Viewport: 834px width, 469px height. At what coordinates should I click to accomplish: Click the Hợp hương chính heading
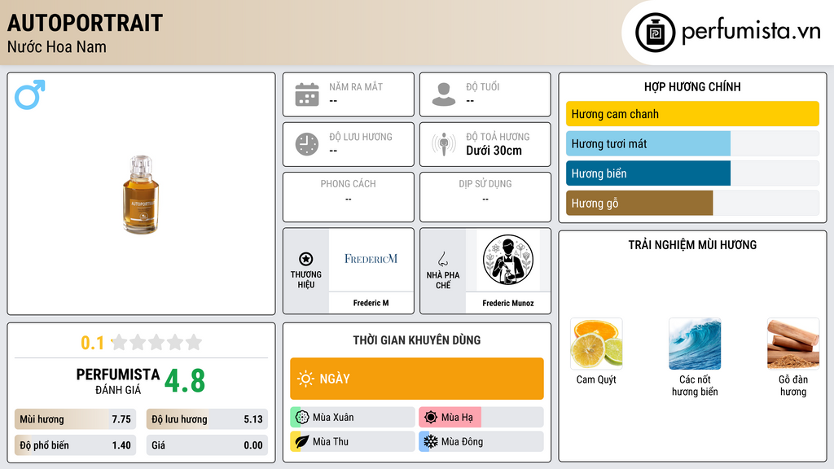(x=692, y=86)
